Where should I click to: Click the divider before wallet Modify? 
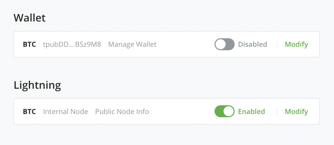pyautogui.click(x=277, y=44)
